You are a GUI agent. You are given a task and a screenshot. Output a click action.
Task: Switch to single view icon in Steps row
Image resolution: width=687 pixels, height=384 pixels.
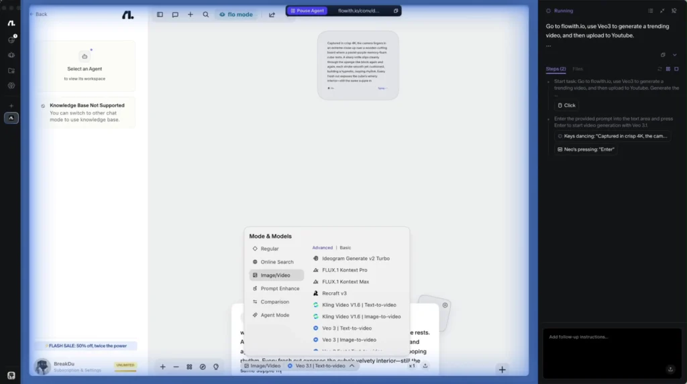[x=676, y=69]
